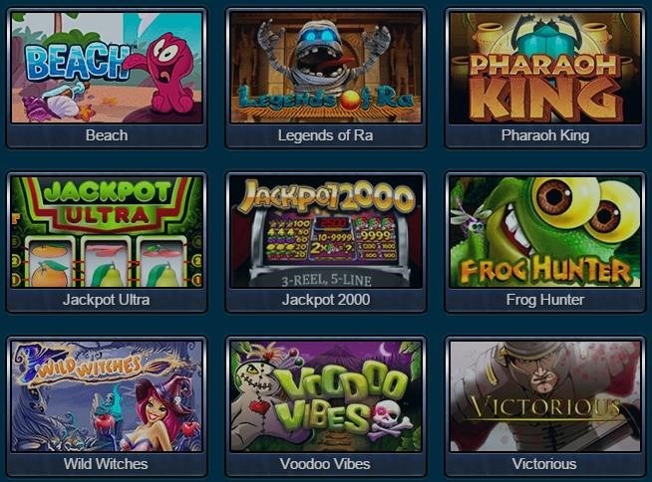The image size is (652, 482).
Task: Launch the Pharaoh King game image
Action: pyautogui.click(x=545, y=68)
